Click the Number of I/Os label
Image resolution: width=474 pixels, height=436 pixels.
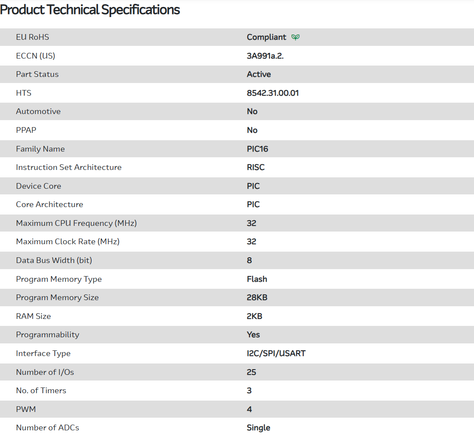coord(45,372)
